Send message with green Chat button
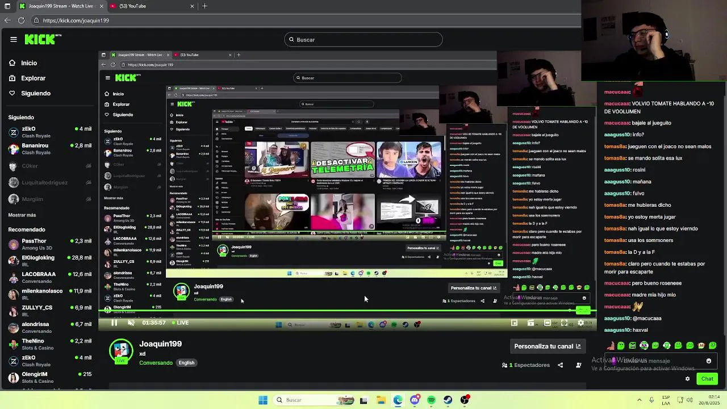The width and height of the screenshot is (727, 409). 707,378
